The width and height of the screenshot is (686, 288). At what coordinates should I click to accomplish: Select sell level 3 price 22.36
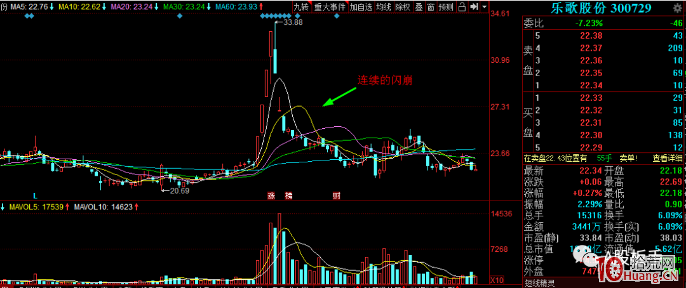pyautogui.click(x=593, y=60)
